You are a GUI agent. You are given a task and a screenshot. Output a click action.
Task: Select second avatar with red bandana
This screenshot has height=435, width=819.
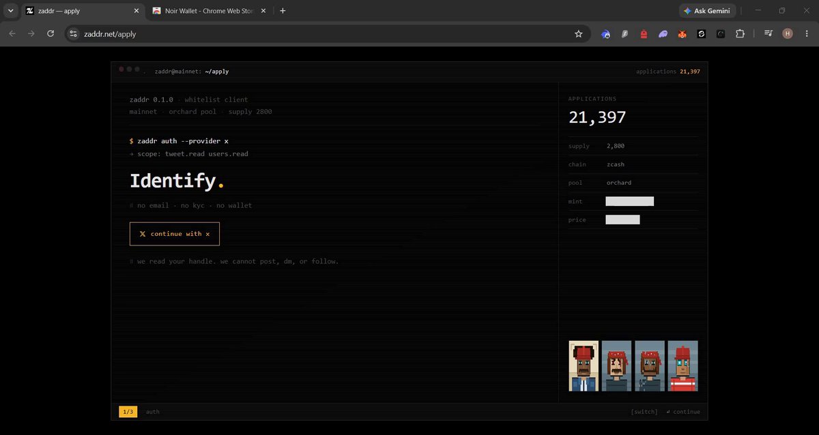[x=616, y=366]
